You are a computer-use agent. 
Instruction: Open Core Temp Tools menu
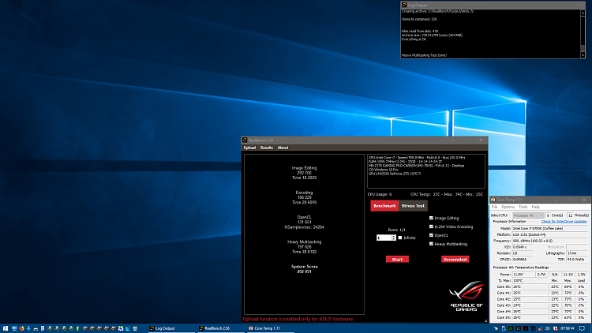pyautogui.click(x=523, y=207)
